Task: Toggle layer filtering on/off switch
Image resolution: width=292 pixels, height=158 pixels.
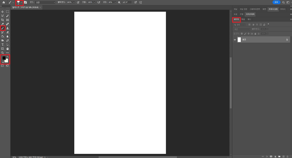Action: click(268, 24)
